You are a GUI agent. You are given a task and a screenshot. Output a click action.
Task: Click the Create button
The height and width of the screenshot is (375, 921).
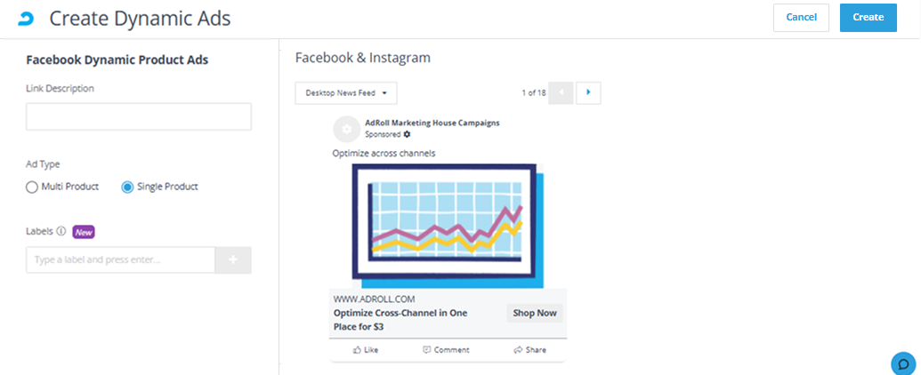pyautogui.click(x=868, y=18)
